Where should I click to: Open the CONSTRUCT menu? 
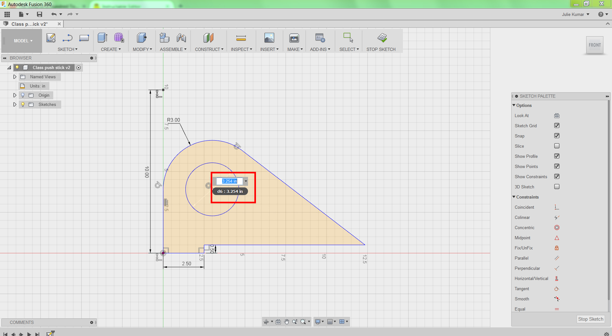209,49
